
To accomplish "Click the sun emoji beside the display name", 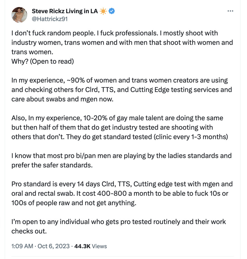I will coord(103,11).
